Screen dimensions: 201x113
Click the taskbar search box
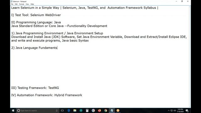pos(38,110)
